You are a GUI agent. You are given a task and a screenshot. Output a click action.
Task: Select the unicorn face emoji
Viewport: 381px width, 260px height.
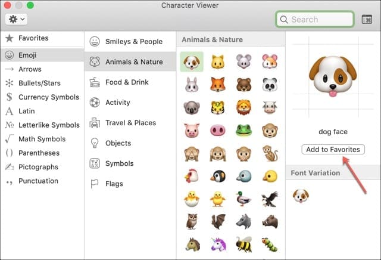(x=218, y=244)
